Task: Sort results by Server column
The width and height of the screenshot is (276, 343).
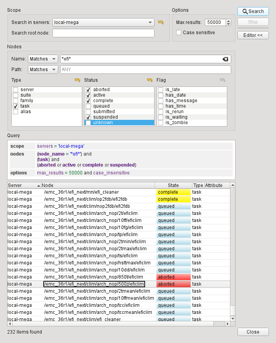Action: [x=24, y=185]
